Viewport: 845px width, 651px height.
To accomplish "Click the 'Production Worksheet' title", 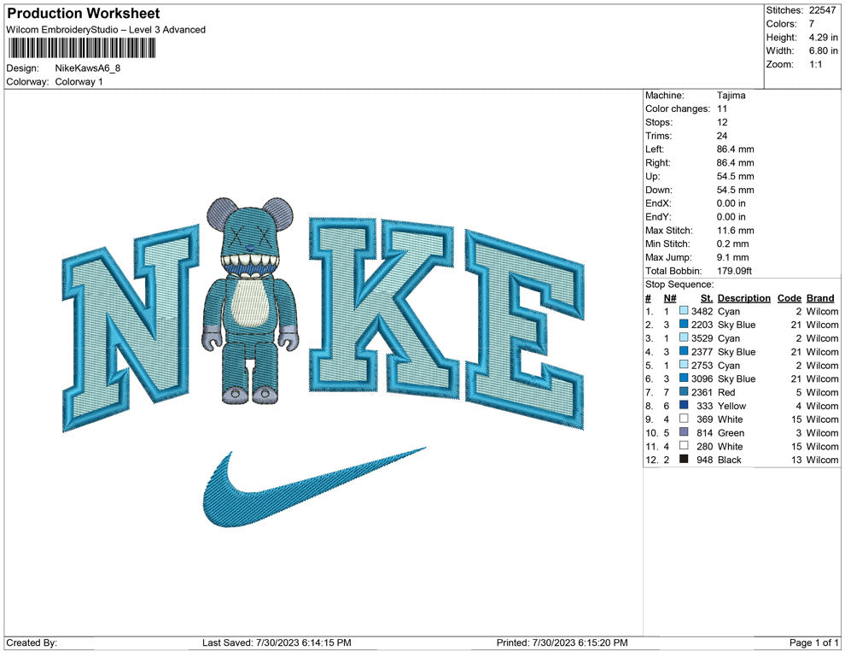I will [x=84, y=14].
